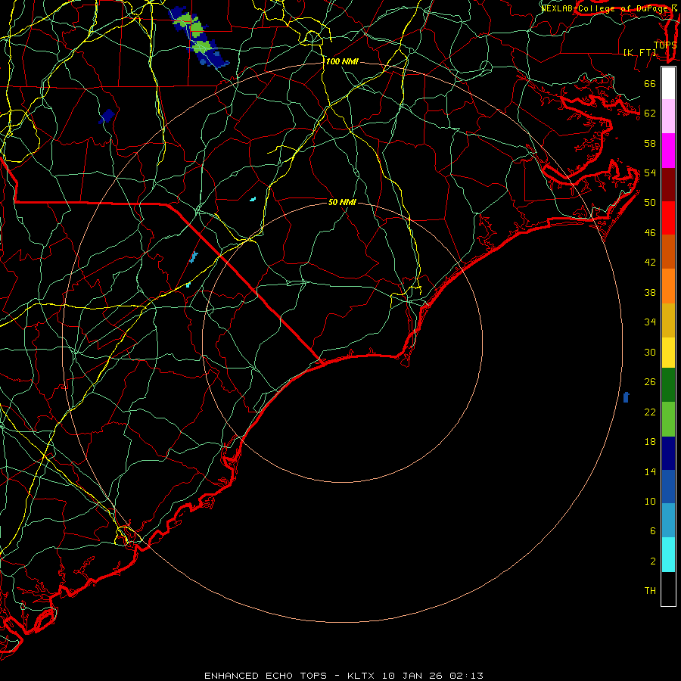Click the '50 NMI' range ring label
Image resolution: width=681 pixels, height=681 pixels.
pyautogui.click(x=342, y=202)
